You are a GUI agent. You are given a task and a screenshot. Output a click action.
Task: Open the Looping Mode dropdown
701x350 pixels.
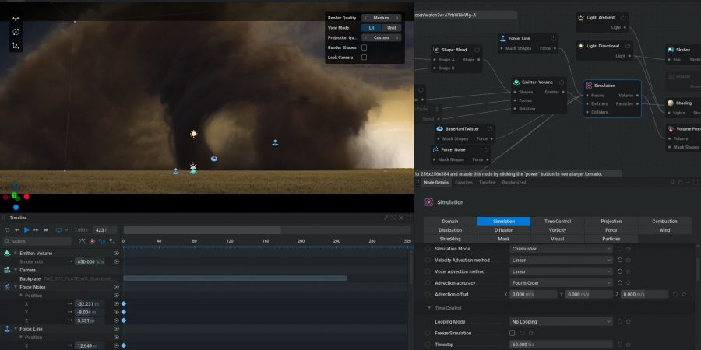click(561, 321)
